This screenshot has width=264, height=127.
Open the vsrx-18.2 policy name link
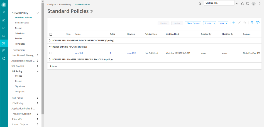[79, 53]
